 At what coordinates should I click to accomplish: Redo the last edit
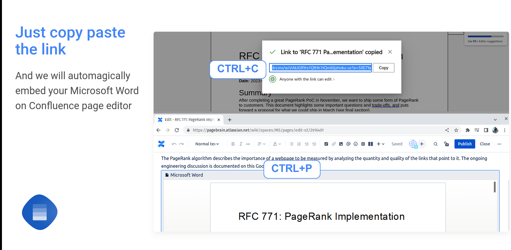coord(181,144)
